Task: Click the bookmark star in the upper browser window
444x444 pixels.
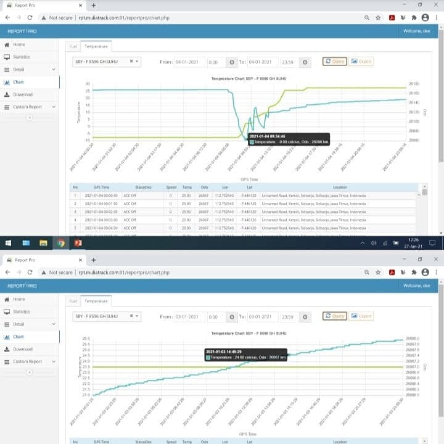Action: [377, 18]
